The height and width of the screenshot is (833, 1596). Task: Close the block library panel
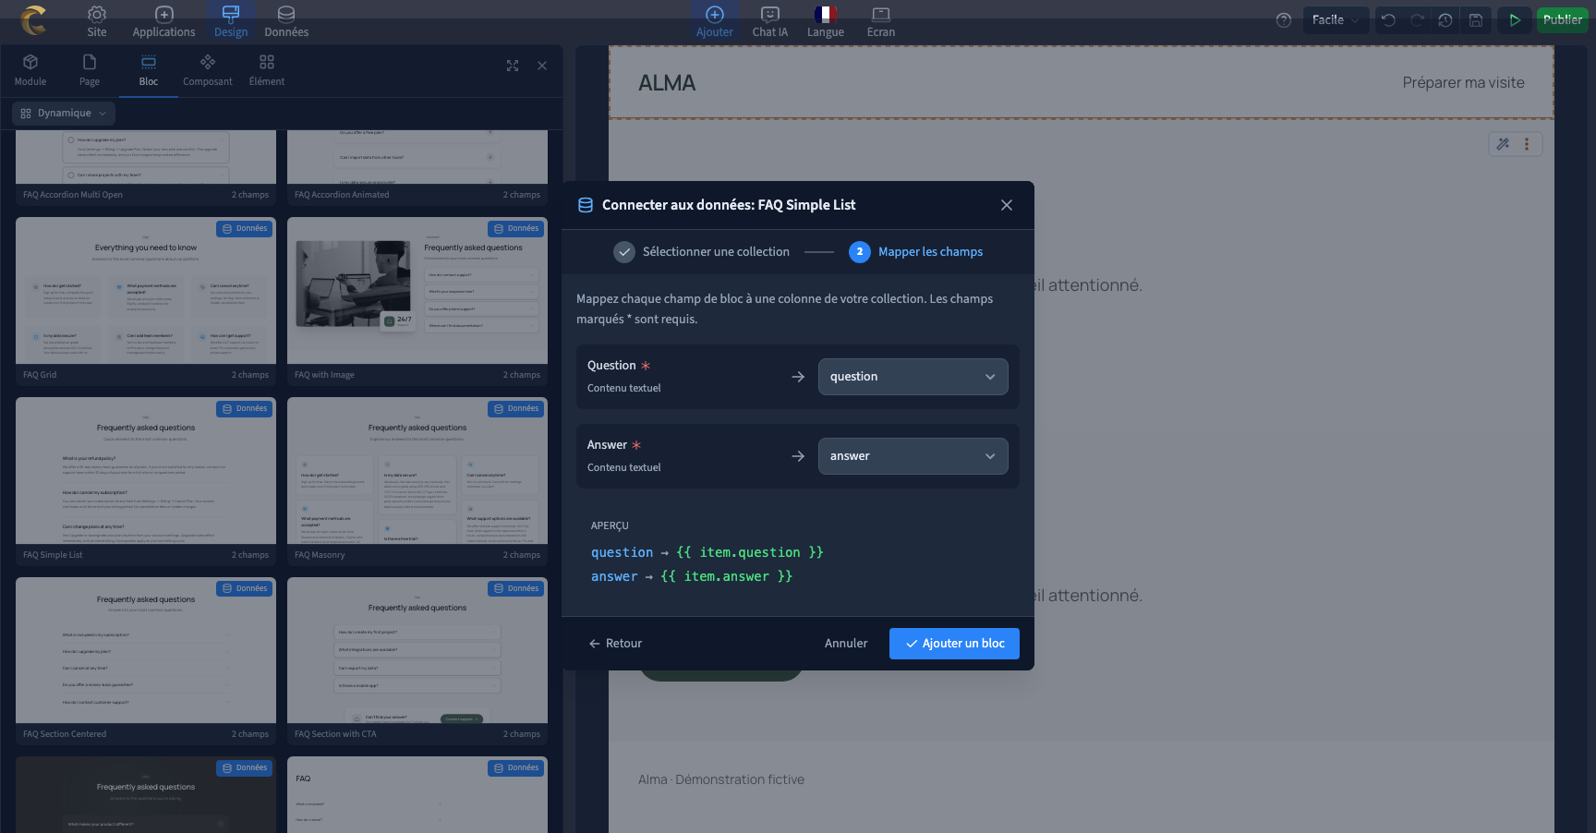(542, 66)
